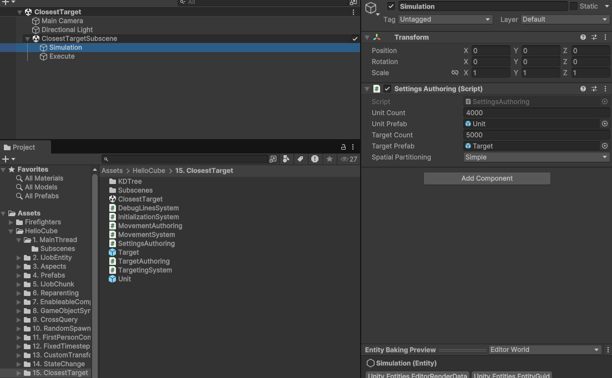Screen dimensions: 612x378
Task: Collapse the Settings Authoring component
Action: (367, 89)
